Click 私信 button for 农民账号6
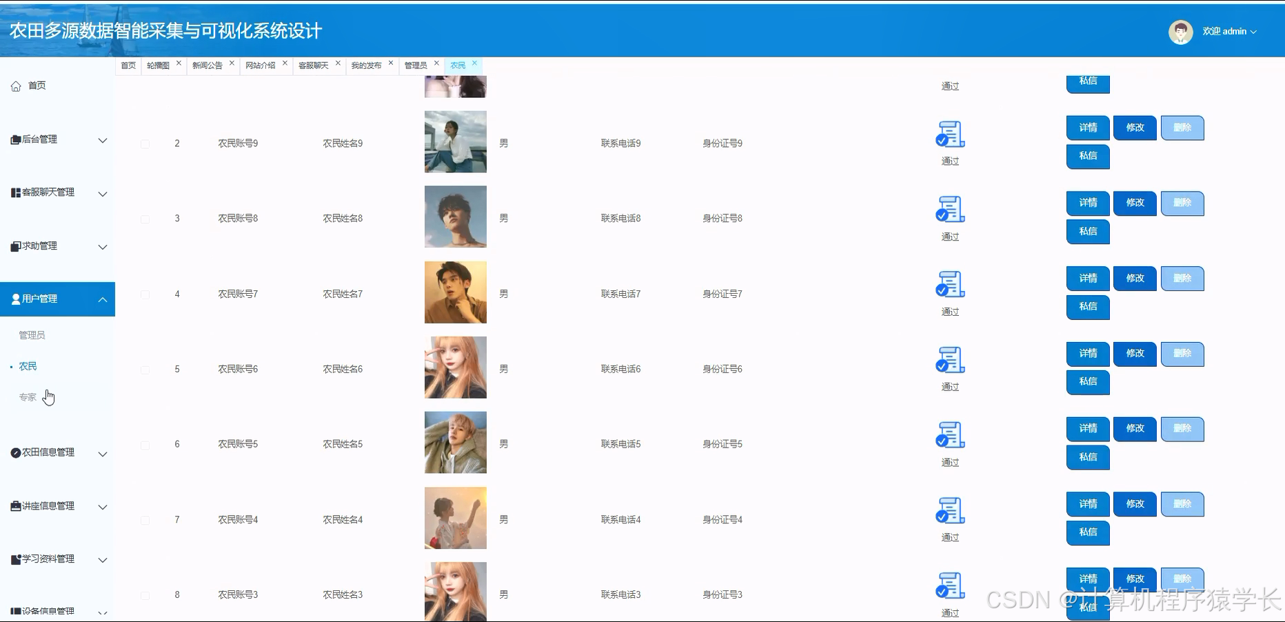 pos(1088,381)
